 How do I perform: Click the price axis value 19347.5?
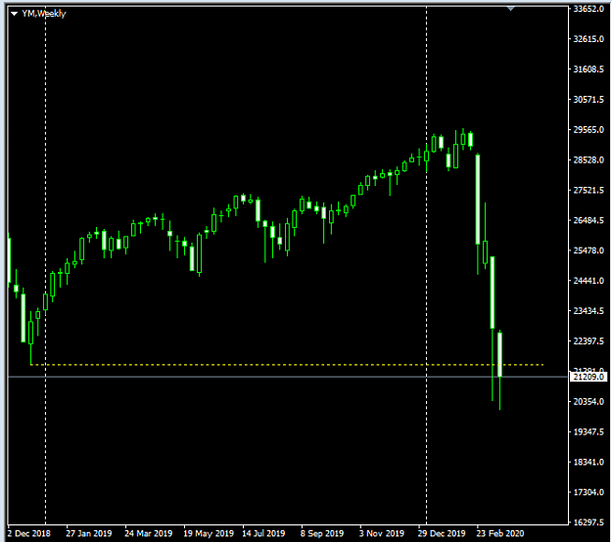(x=588, y=431)
